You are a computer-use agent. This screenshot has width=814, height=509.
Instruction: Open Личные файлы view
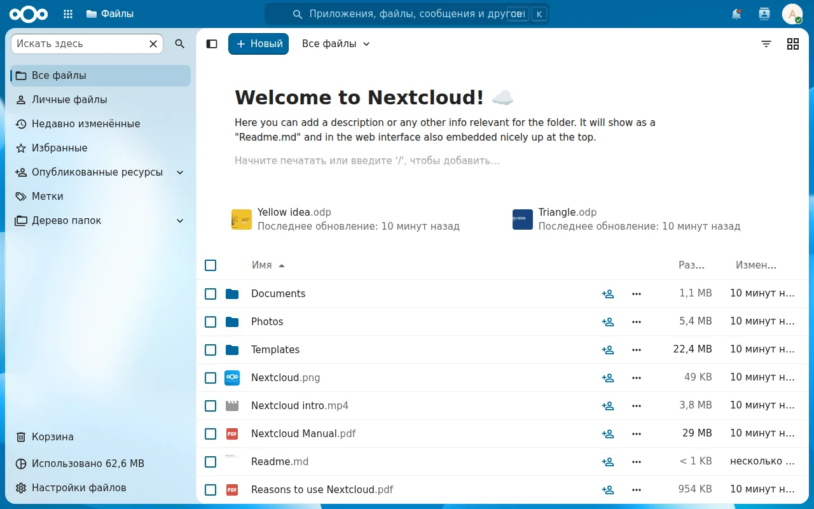100,100
